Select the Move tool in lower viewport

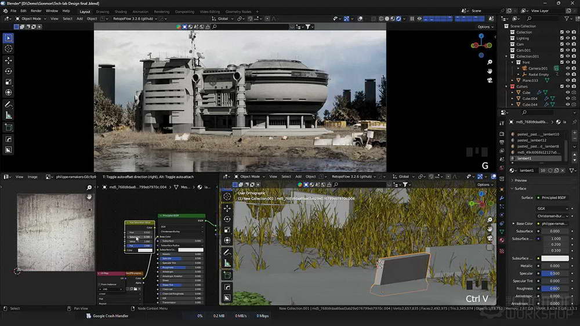[x=227, y=208]
